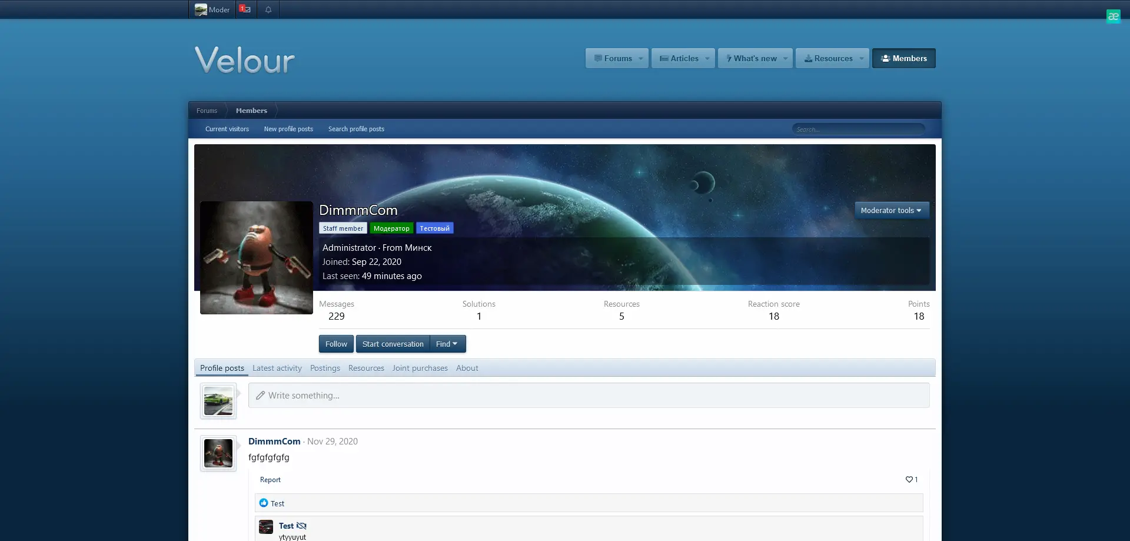Click the alerts bell icon
The height and width of the screenshot is (541, 1130).
click(268, 9)
